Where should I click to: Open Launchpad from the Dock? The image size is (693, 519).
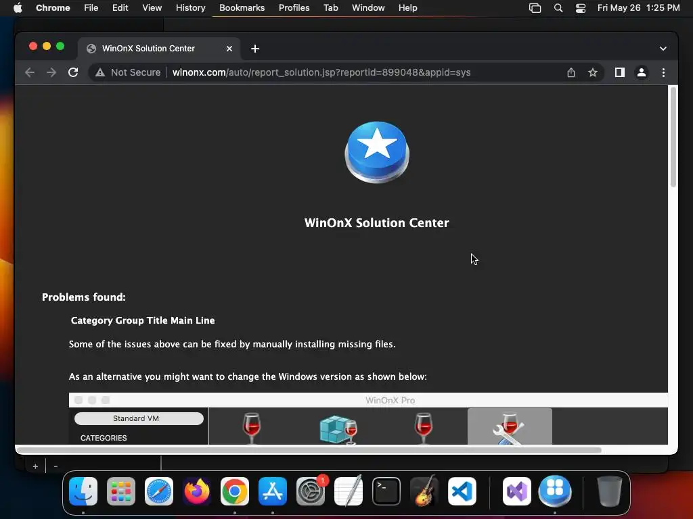coord(121,491)
